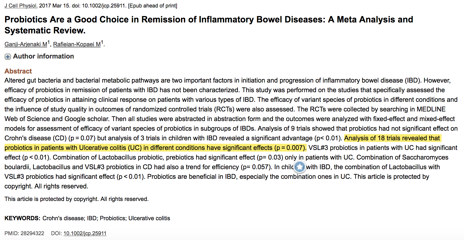Viewport: 464px width, 240px height.
Task: Click the "IBD" keyword entry
Action: pyautogui.click(x=92, y=218)
